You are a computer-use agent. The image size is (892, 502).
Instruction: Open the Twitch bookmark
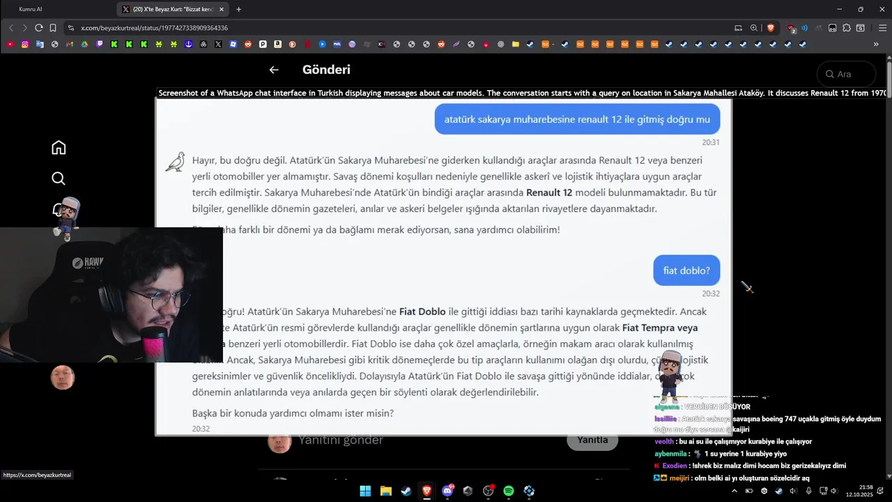(100, 44)
